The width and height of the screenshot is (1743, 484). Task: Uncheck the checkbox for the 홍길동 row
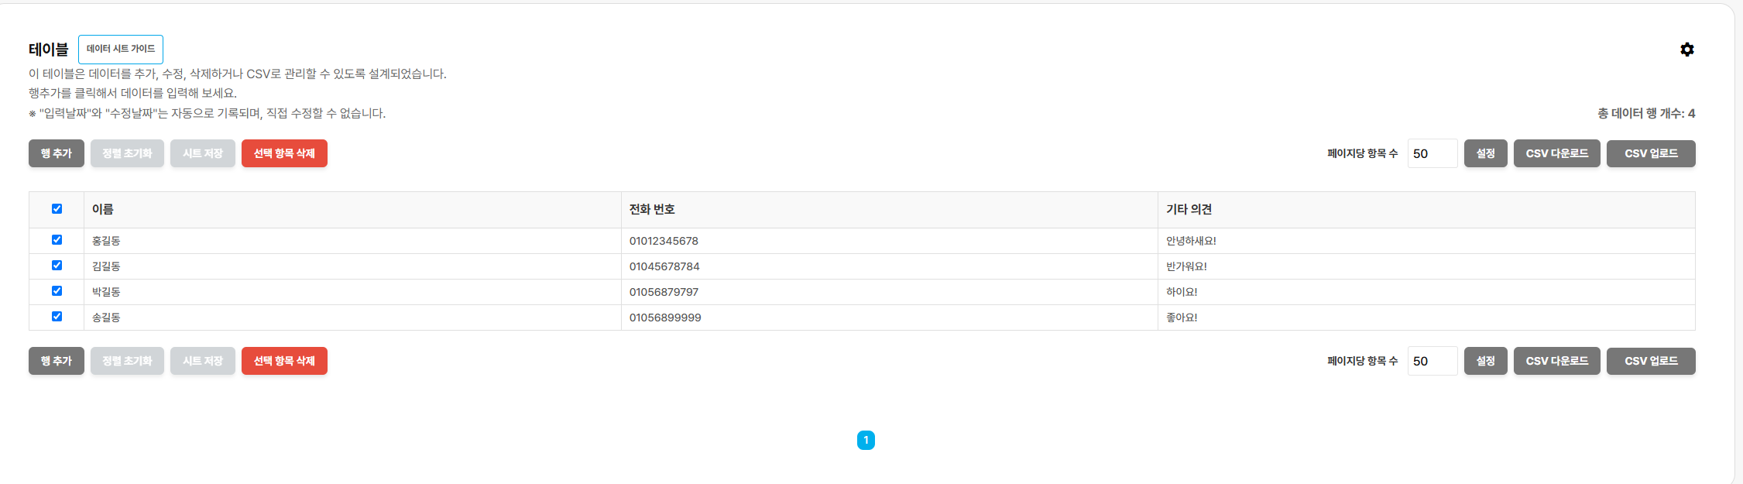(x=57, y=240)
